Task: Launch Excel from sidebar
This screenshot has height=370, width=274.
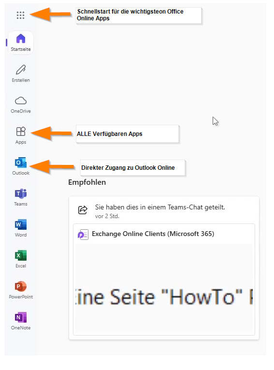Action: point(21,259)
